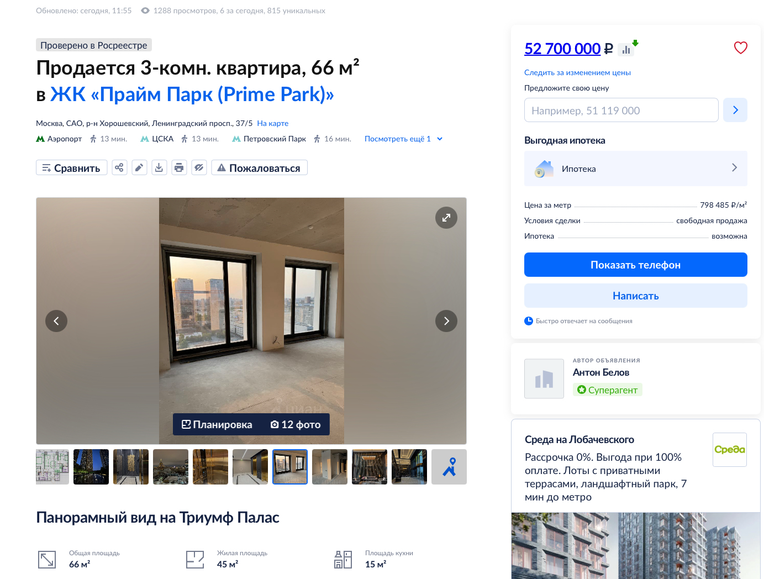Download the listing via download icon
Viewport: 764px width, 579px height.
[x=159, y=167]
